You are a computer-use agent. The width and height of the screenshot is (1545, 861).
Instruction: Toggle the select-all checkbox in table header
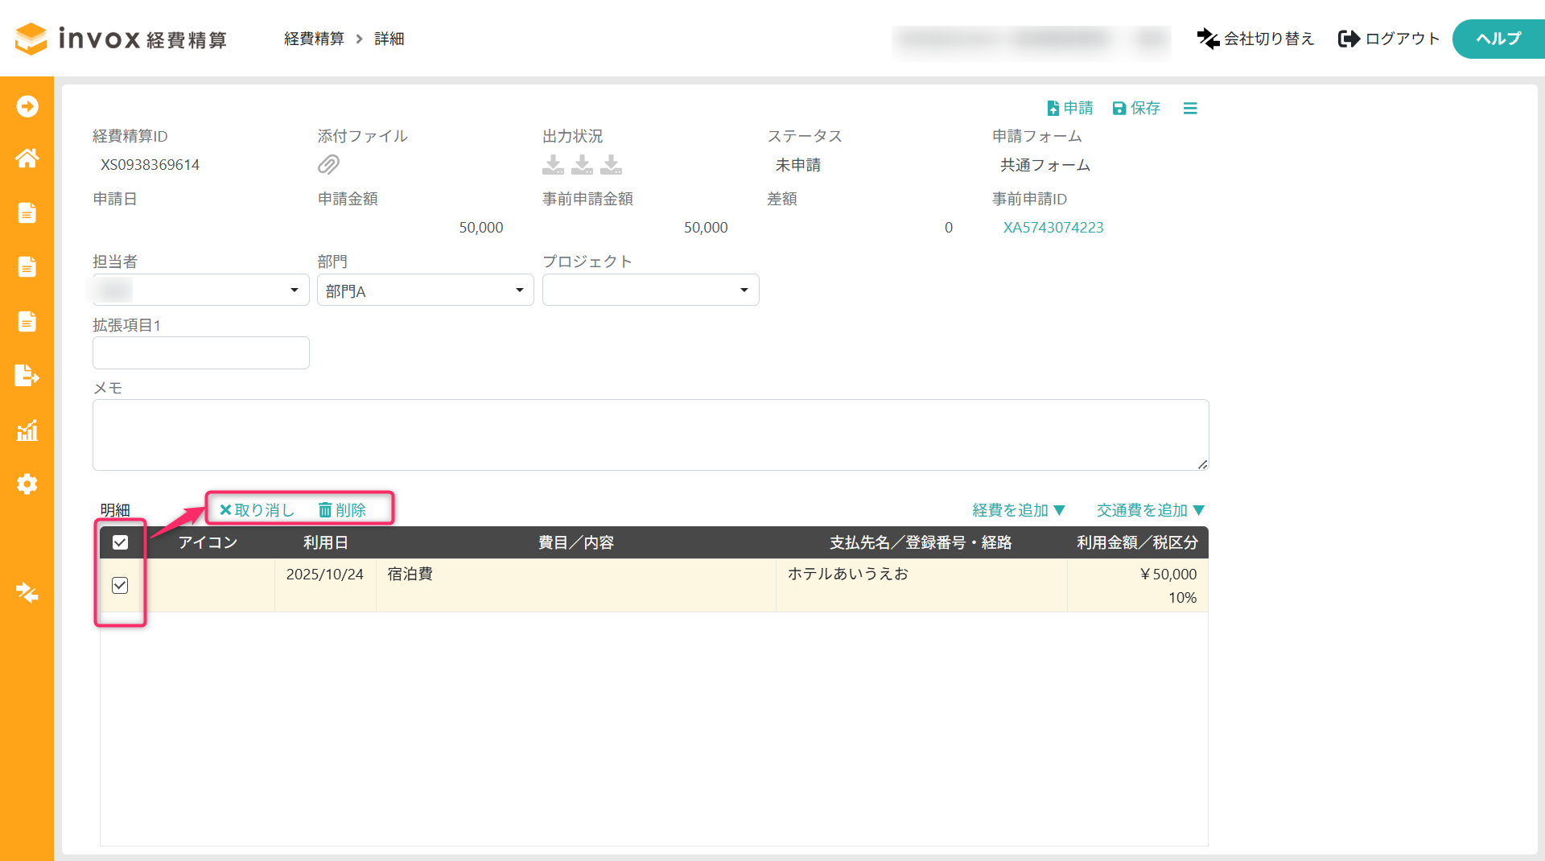click(x=120, y=542)
